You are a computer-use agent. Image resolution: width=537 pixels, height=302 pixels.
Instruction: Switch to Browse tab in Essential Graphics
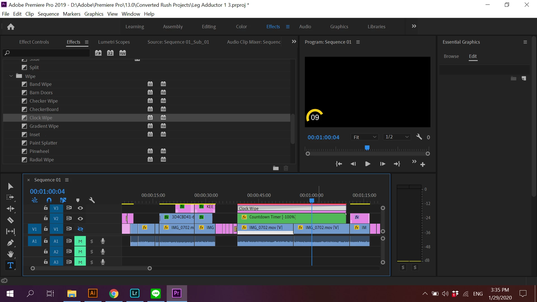pyautogui.click(x=451, y=56)
